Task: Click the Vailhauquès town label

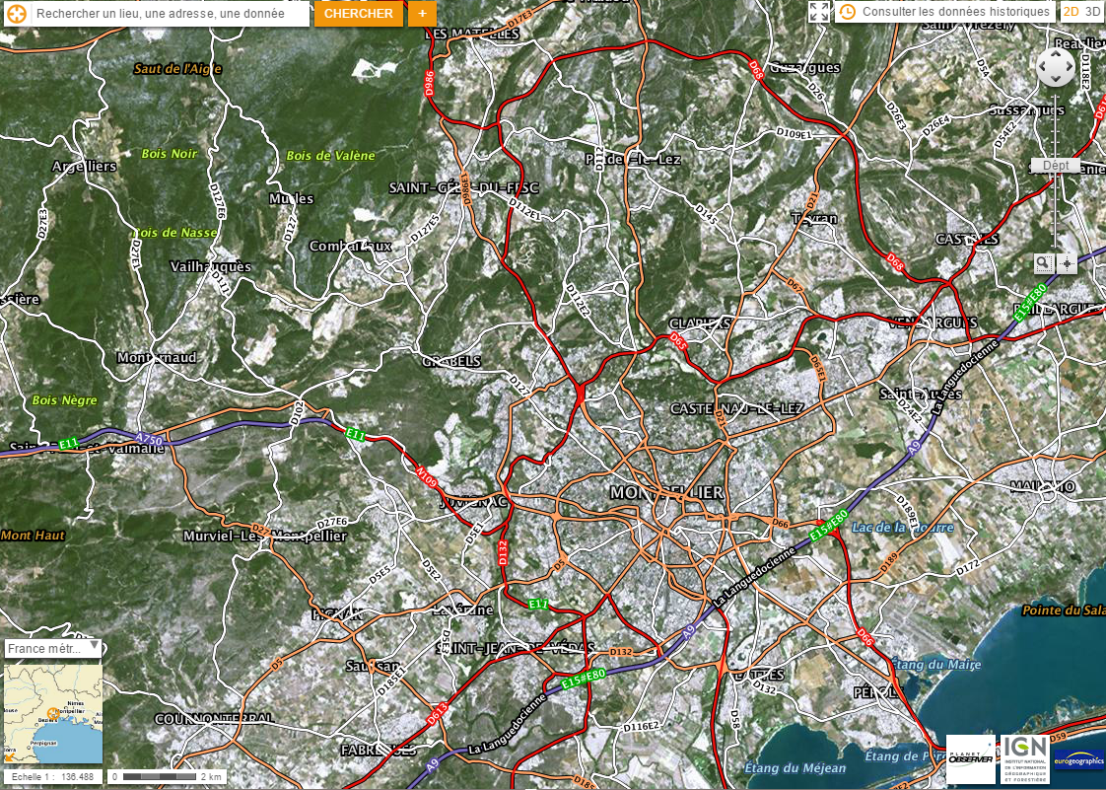Action: point(210,266)
